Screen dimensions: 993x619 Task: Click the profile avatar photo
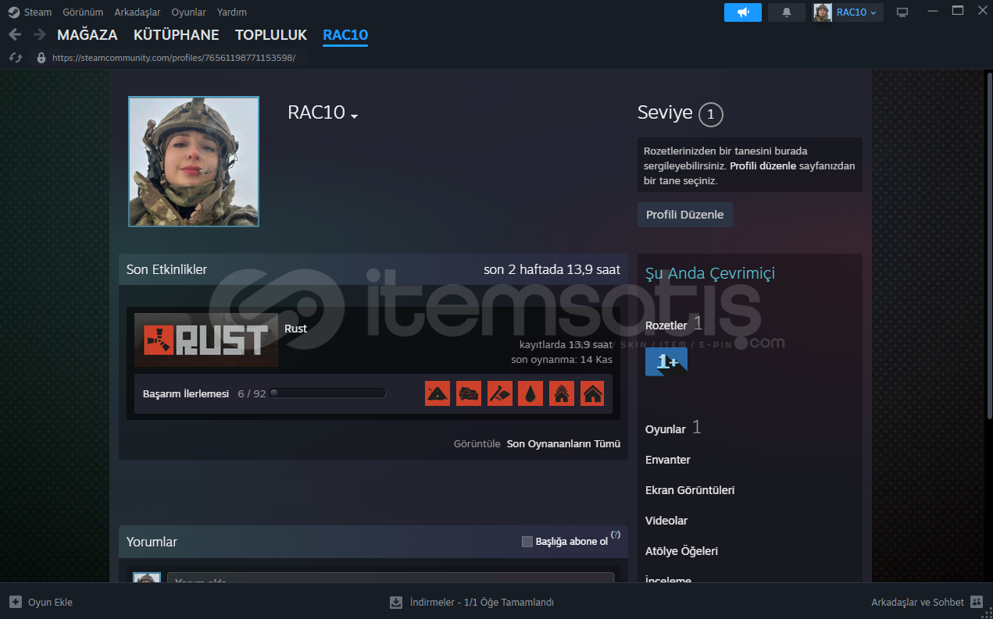coord(194,162)
